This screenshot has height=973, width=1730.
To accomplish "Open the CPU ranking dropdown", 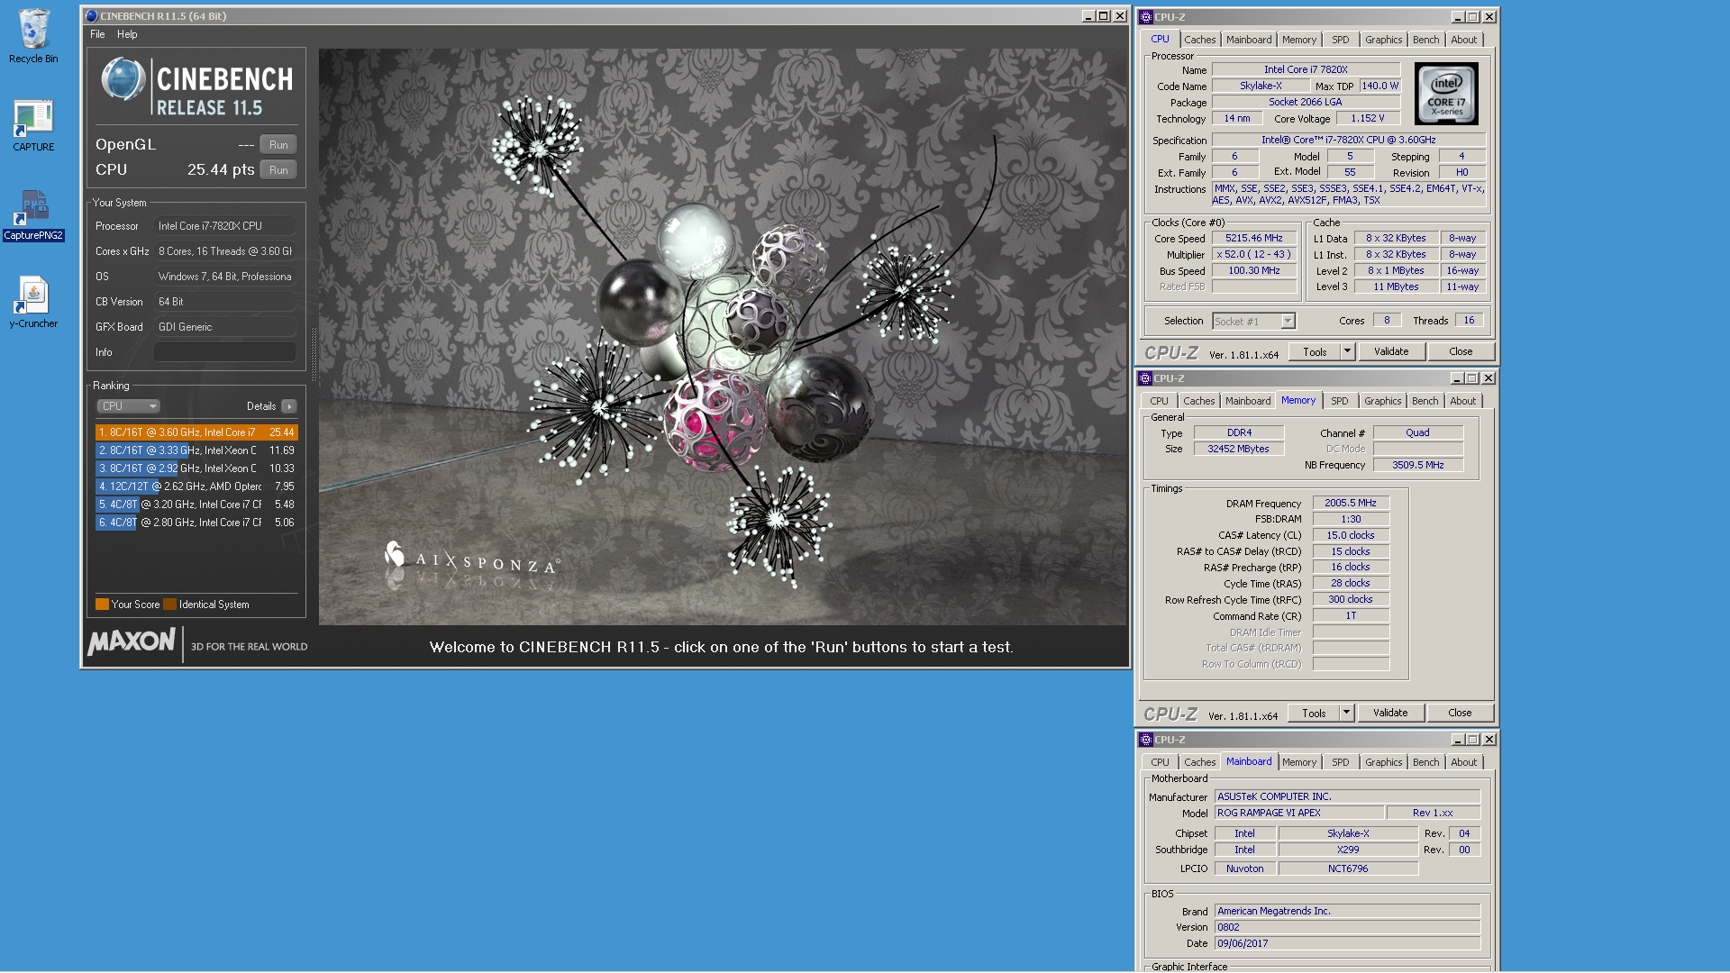I will coord(129,406).
